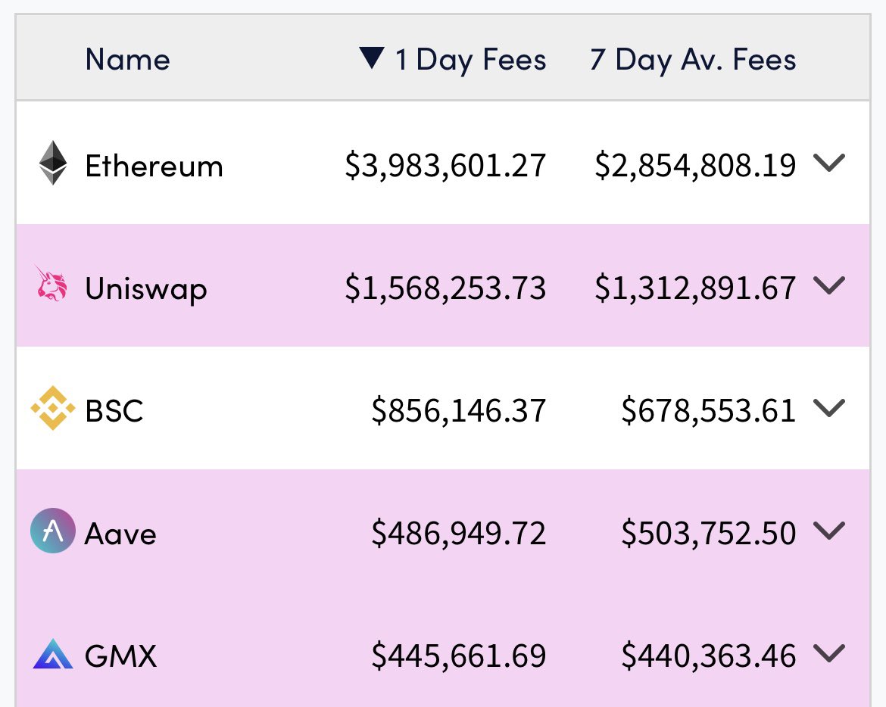This screenshot has width=886, height=707.
Task: Click GMX 7 day average $440,363.46
Action: (x=709, y=656)
